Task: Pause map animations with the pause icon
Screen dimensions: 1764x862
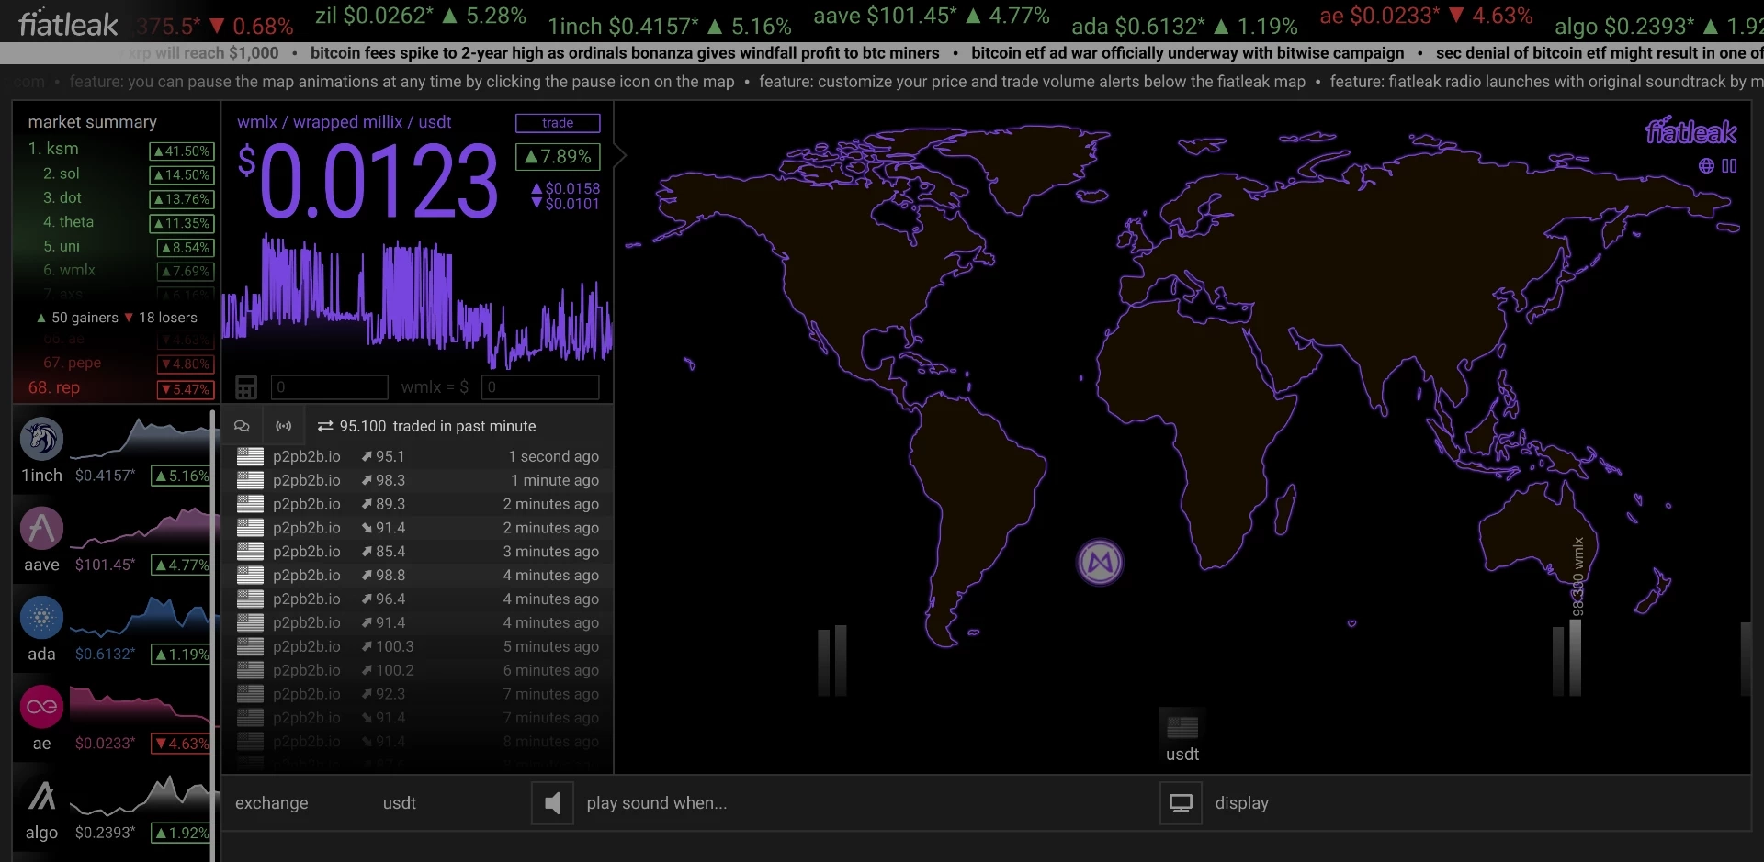Action: (1729, 166)
